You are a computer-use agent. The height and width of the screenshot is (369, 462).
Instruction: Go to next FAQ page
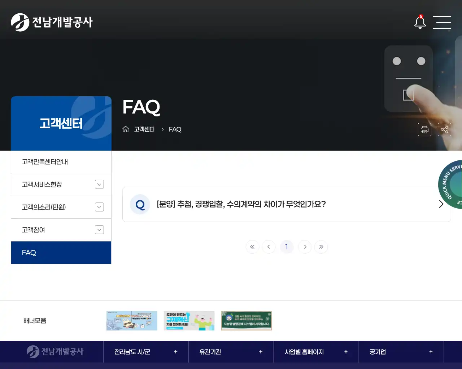click(x=305, y=247)
